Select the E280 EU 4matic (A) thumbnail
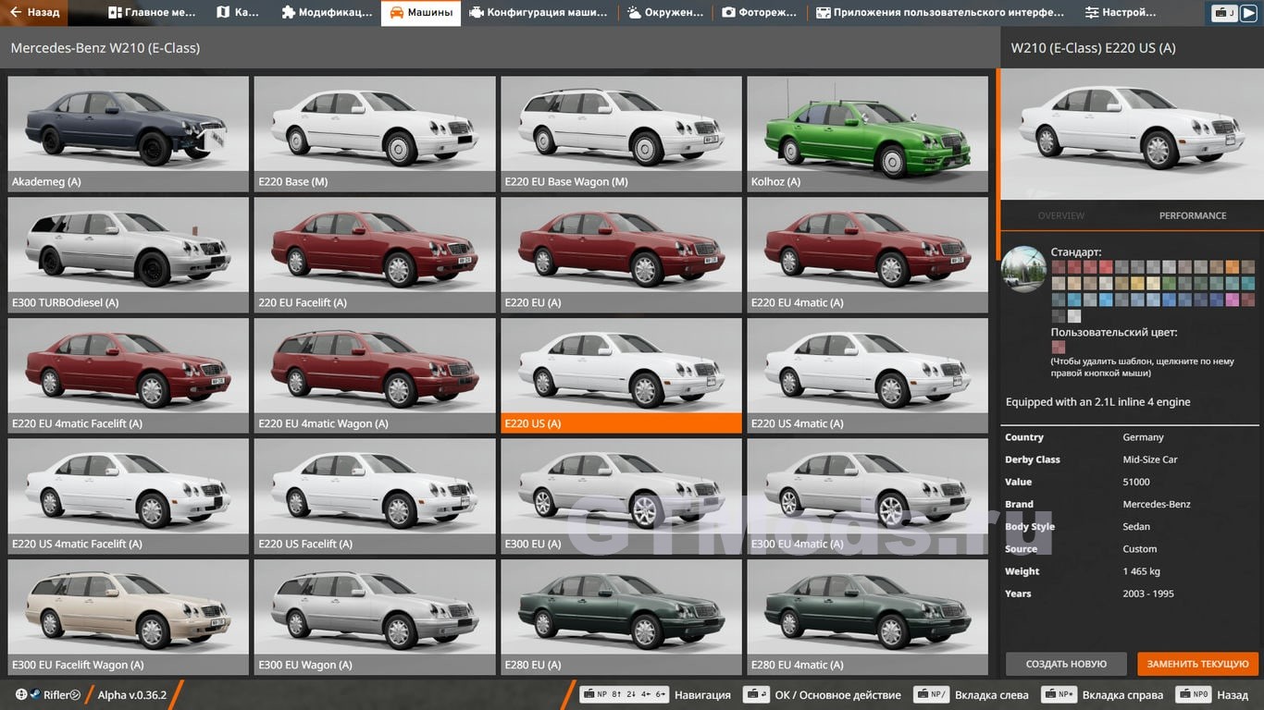 (868, 617)
